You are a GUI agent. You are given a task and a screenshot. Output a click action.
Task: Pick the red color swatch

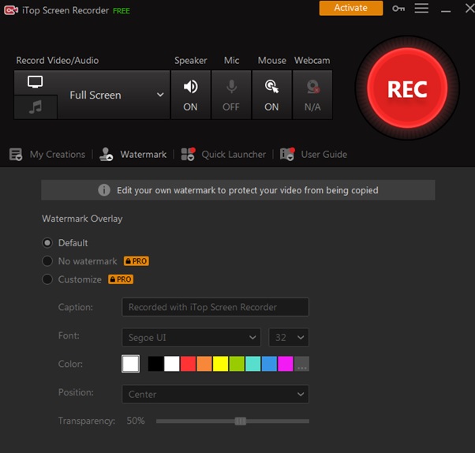pos(188,364)
